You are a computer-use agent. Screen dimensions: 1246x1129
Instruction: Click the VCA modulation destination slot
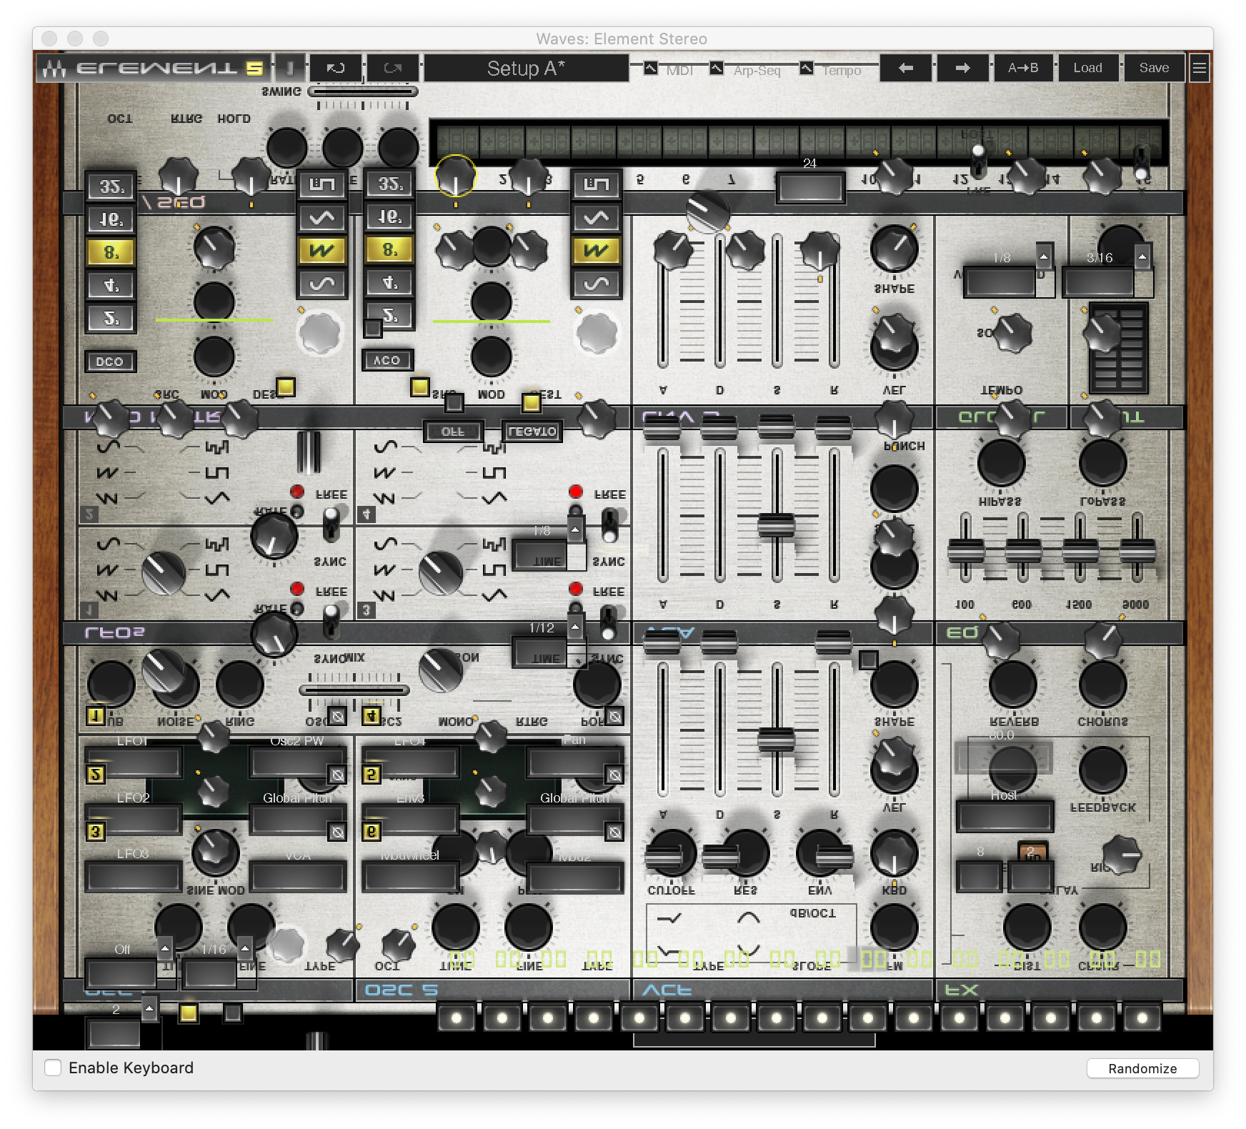[297, 877]
